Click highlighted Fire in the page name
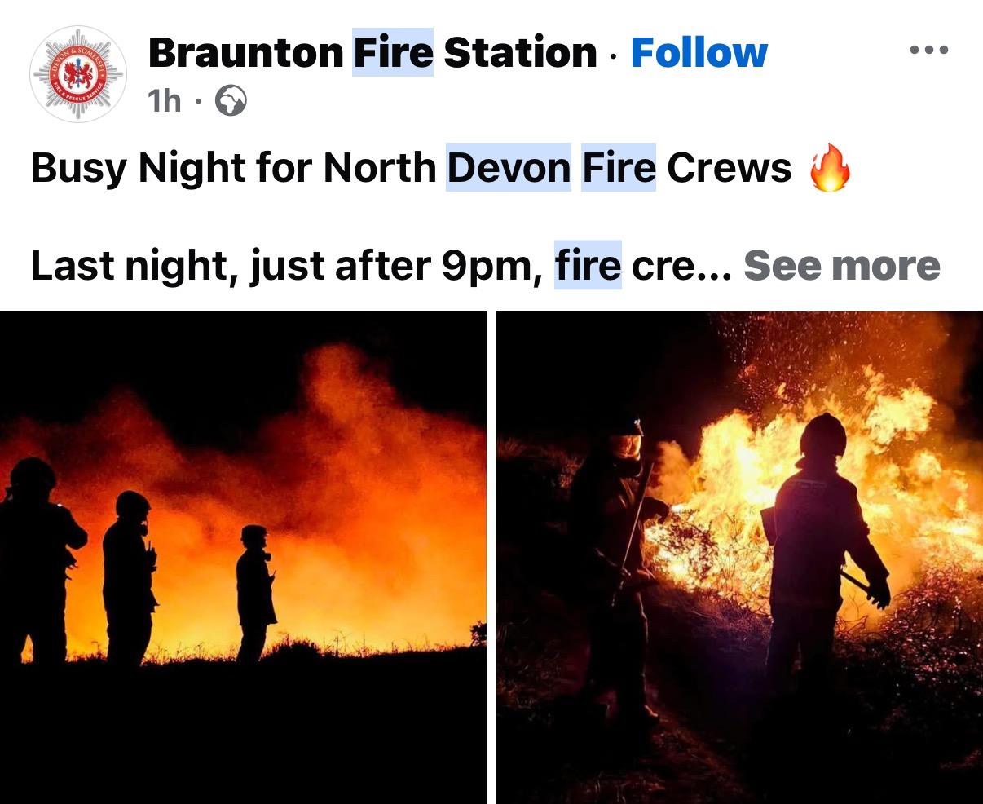This screenshot has height=804, width=983. [x=393, y=53]
